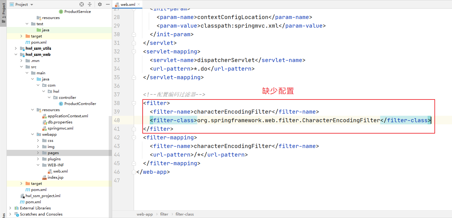Toggle the 1: Project side tool tab
This screenshot has height=218, width=452.
pos(3,14)
